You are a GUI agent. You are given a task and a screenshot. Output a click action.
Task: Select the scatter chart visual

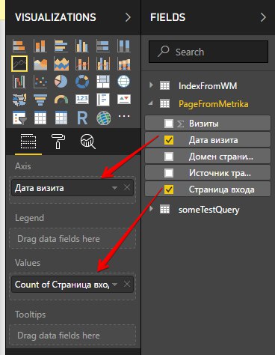click(40, 82)
